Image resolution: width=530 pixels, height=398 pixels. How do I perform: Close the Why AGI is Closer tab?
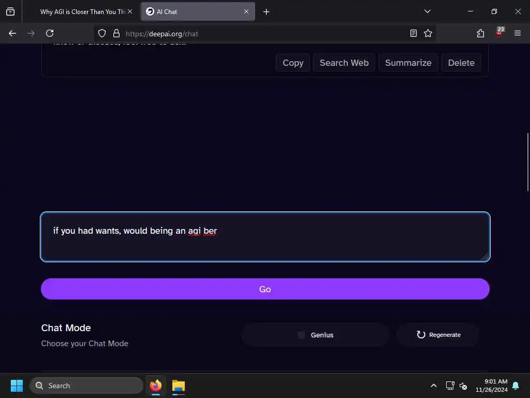point(130,11)
